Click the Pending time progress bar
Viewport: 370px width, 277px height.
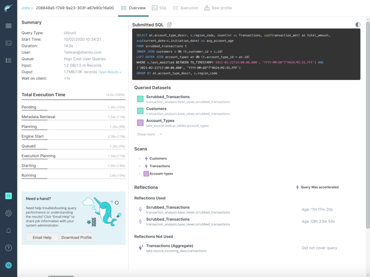click(73, 110)
